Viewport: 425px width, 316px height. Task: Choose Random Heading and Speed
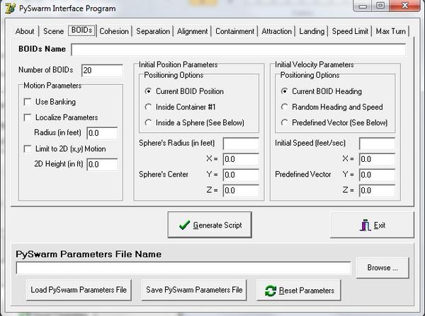[284, 107]
